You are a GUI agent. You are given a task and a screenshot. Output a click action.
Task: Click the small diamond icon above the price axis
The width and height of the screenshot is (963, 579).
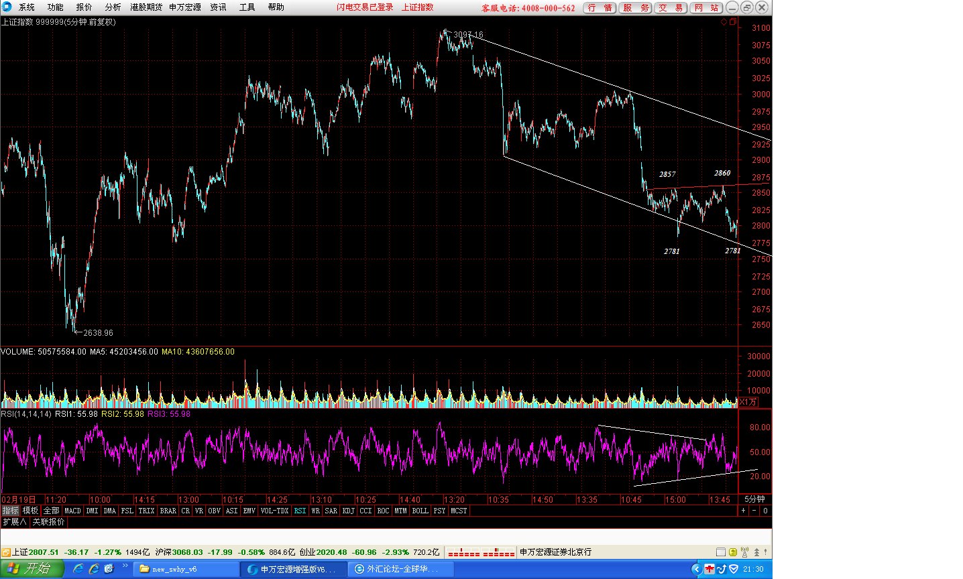(724, 22)
